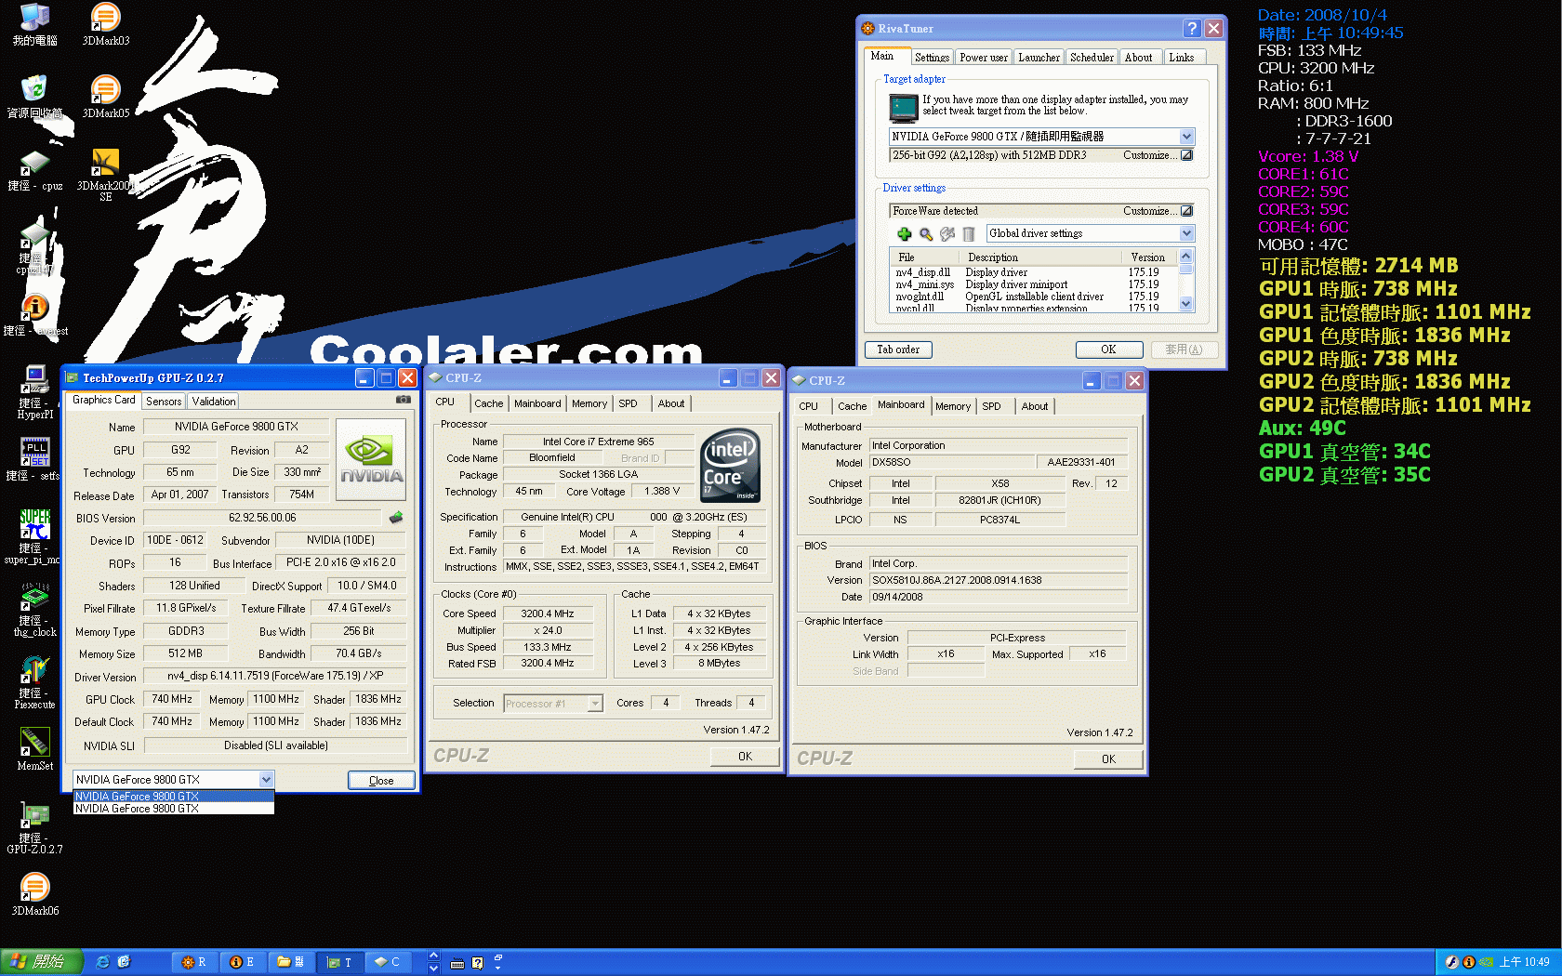Open the CPU-Z Processor #1 selection dropdown
The image size is (1562, 976).
coord(595,704)
